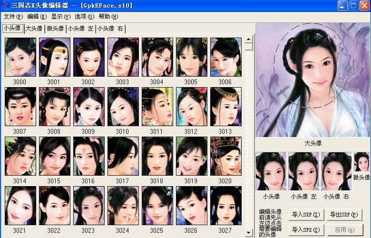
Task: Open the 选项(O) menu
Action: (x=85, y=17)
